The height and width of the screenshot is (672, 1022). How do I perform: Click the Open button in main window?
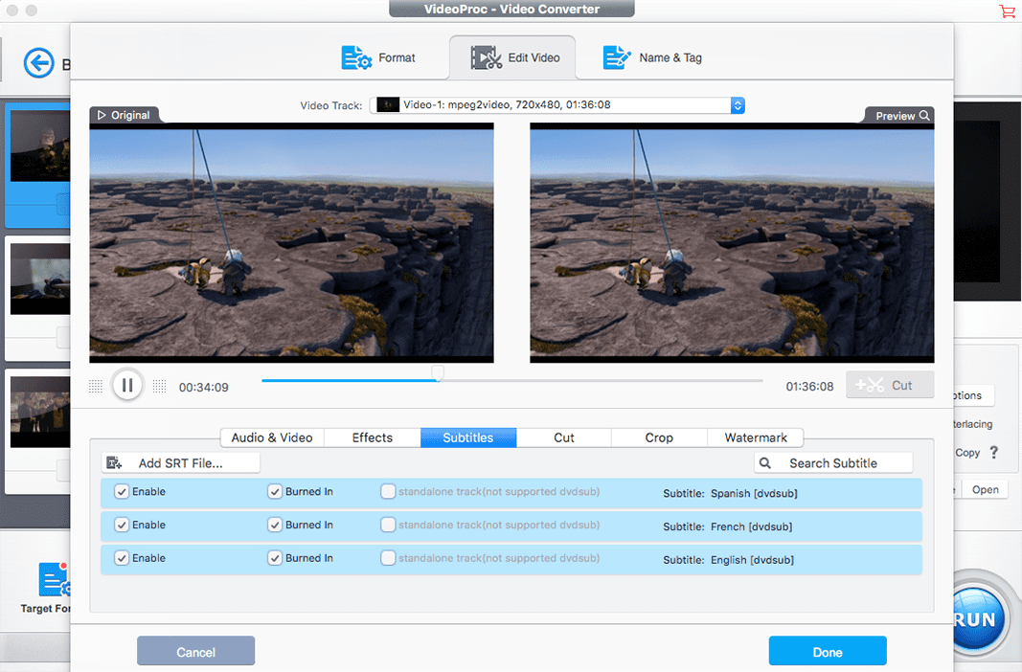click(x=985, y=490)
